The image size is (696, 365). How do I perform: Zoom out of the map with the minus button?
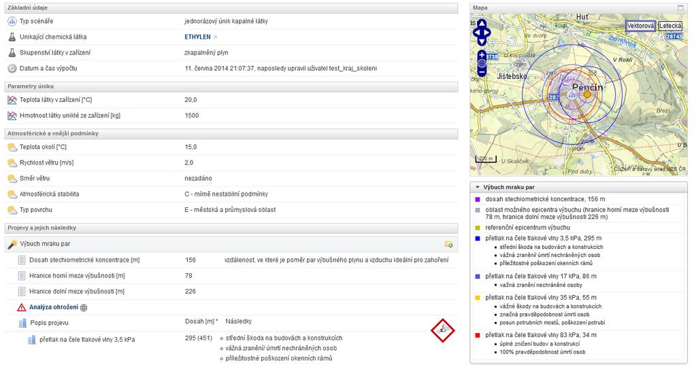[482, 72]
